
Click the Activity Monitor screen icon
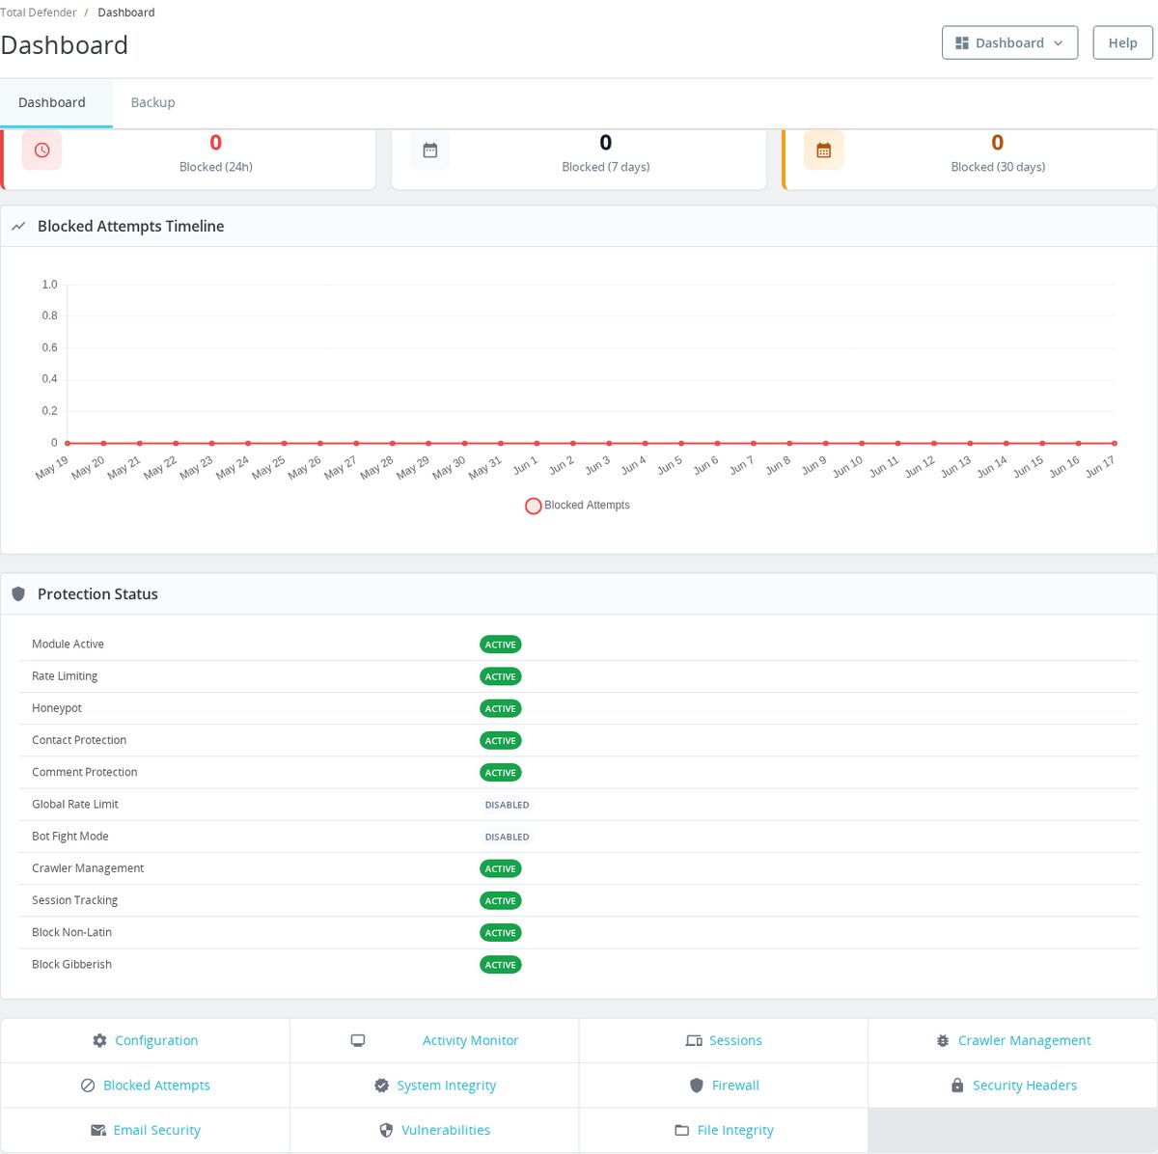(x=358, y=1040)
